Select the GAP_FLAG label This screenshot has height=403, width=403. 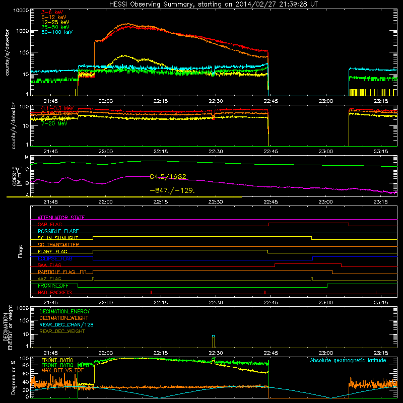[x=49, y=224]
